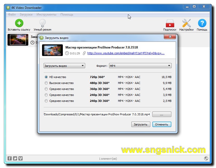Click the browse '...' button for save path
216x168 pixels.
(x=162, y=114)
